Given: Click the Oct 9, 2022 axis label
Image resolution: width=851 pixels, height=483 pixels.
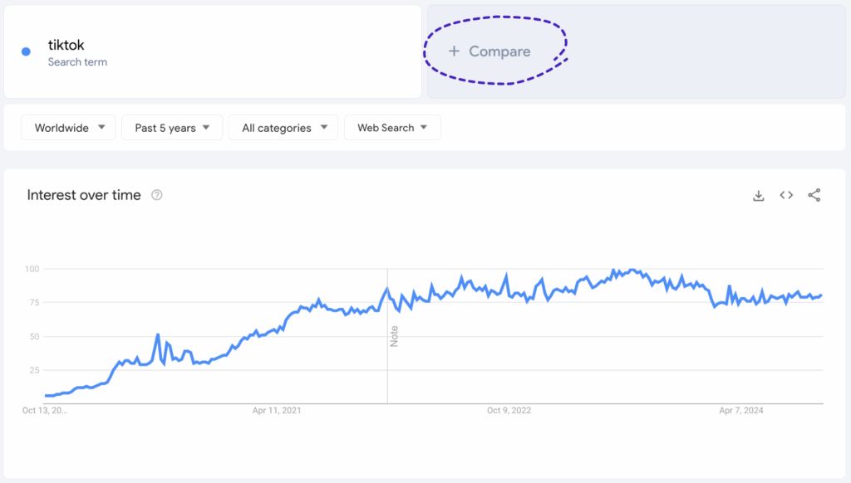Looking at the screenshot, I should click(x=509, y=410).
